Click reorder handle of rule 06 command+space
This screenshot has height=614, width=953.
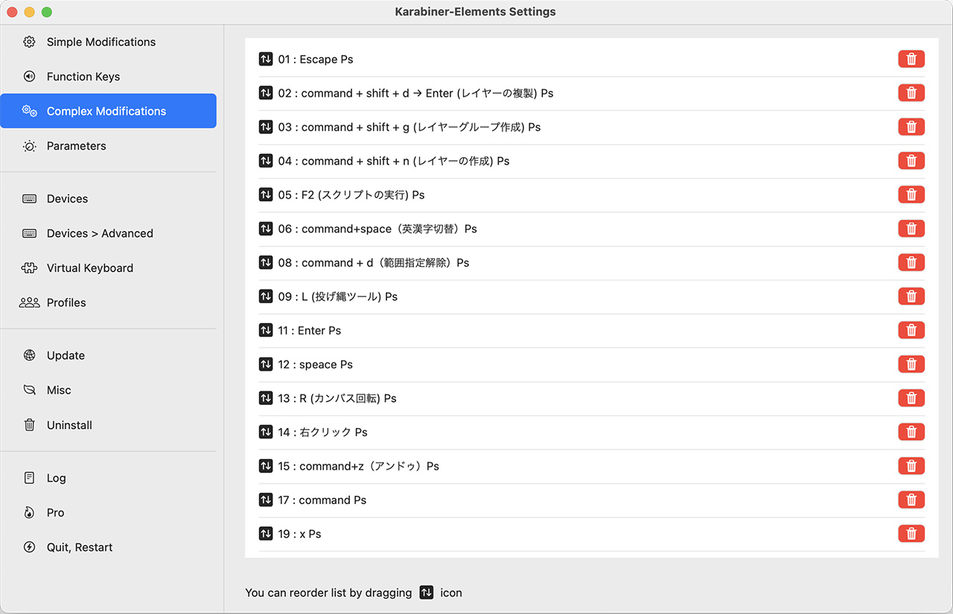pos(266,228)
